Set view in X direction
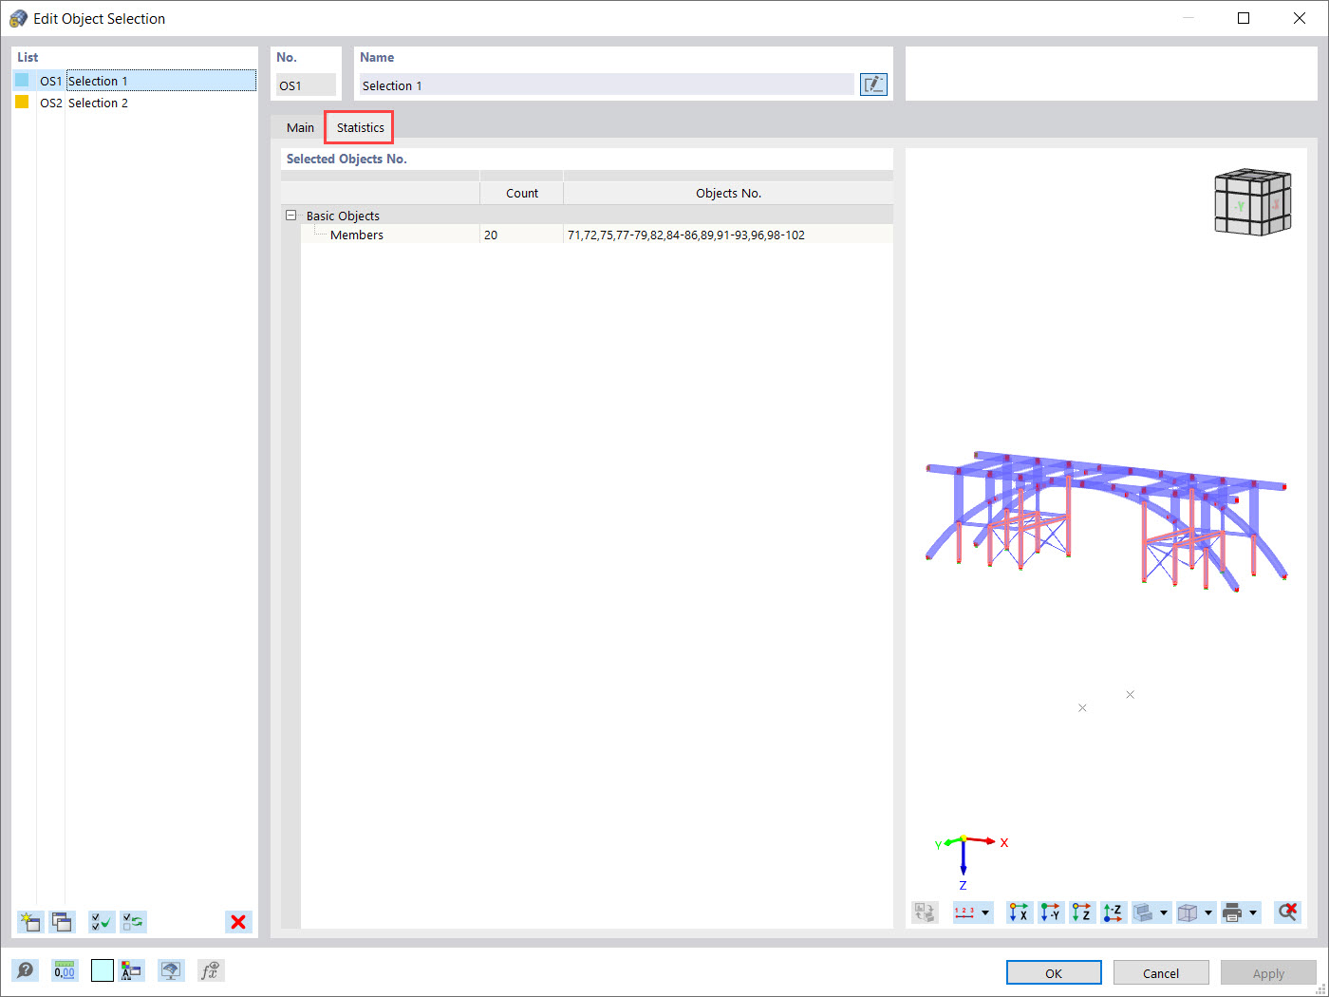The image size is (1329, 997). 1019,912
